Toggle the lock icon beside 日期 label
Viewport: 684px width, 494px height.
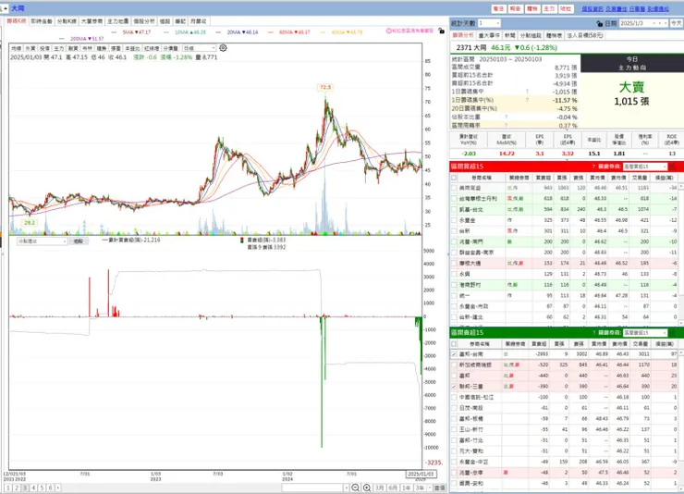(x=599, y=23)
